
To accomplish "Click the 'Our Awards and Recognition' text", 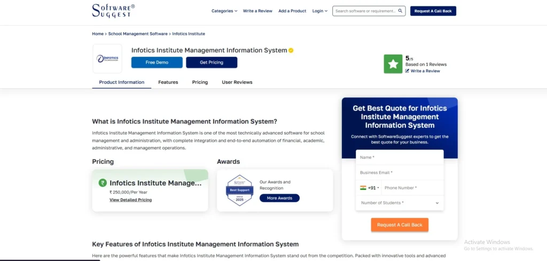I will tap(275, 185).
